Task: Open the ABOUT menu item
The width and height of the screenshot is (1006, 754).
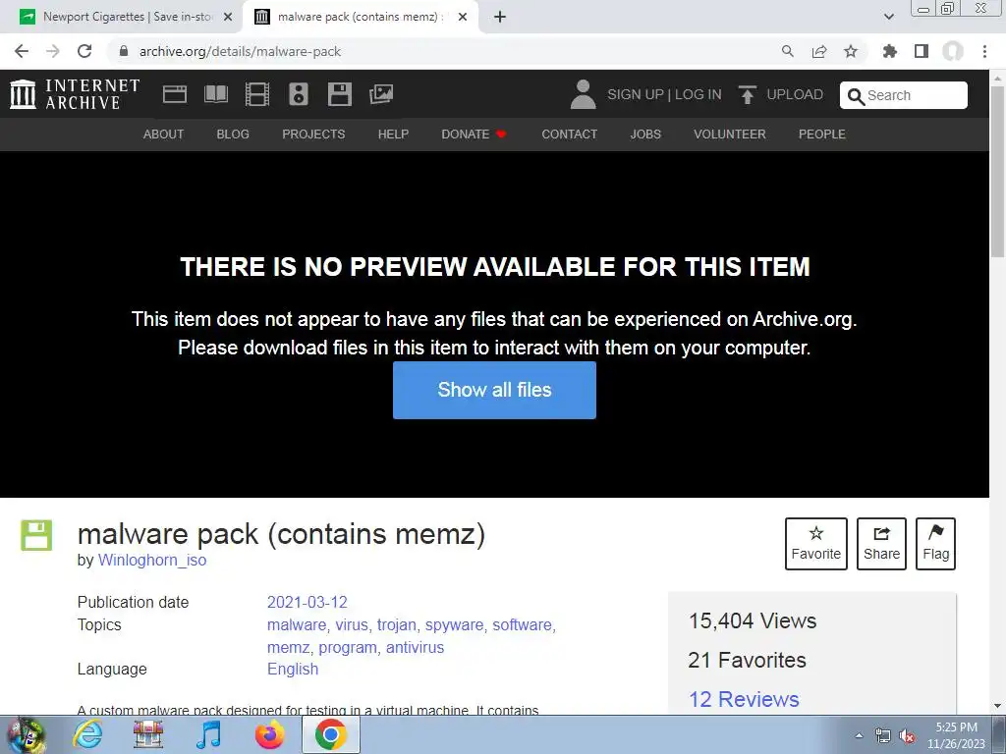Action: point(164,134)
